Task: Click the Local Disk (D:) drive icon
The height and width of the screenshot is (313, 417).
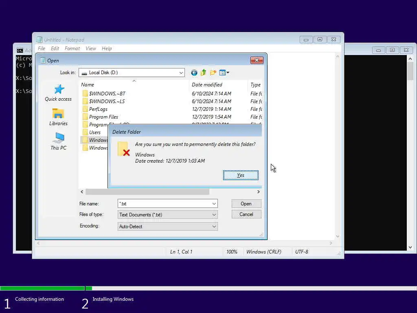Action: [x=84, y=73]
